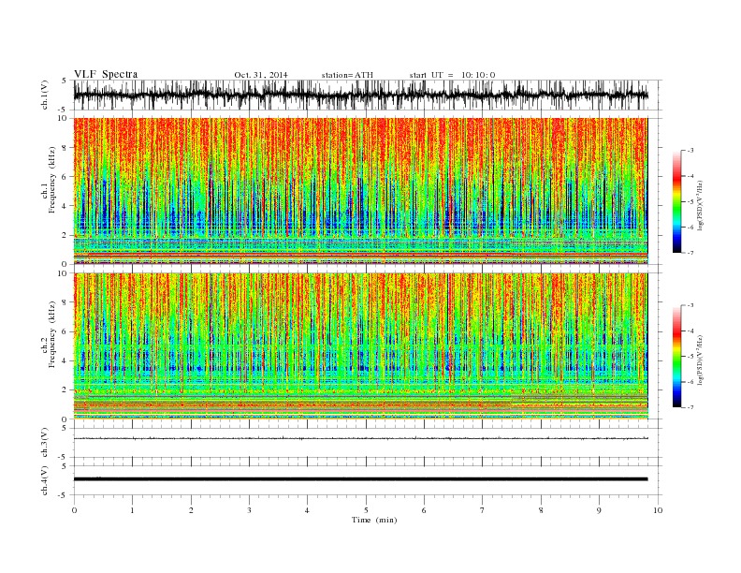The height and width of the screenshot is (573, 741).
Task: Click the ch.1 colorbar '-3' tick label
Action: [690, 151]
